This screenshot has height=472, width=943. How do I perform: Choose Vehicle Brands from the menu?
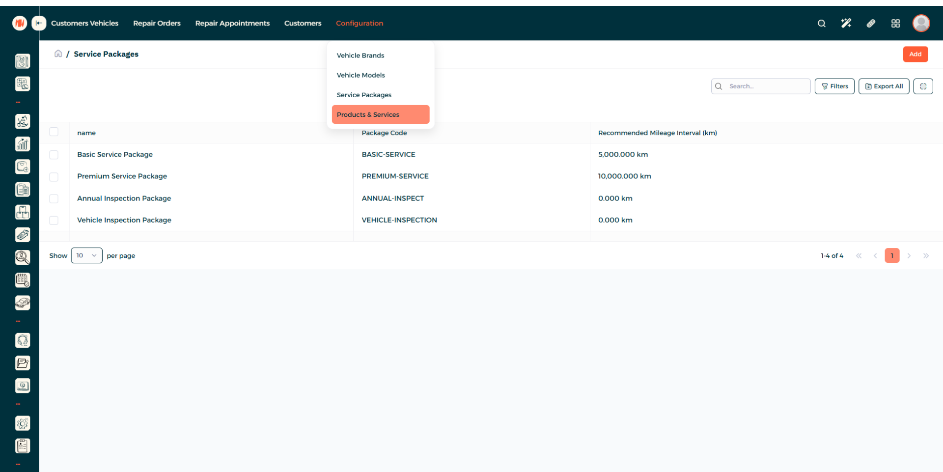[361, 56]
